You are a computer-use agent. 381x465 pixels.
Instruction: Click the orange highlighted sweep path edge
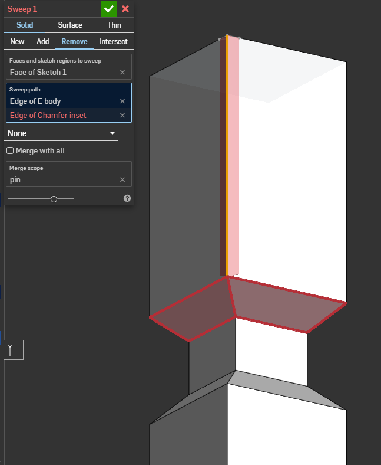tap(227, 157)
